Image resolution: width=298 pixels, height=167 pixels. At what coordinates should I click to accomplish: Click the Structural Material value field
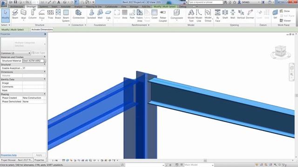pos(33,61)
